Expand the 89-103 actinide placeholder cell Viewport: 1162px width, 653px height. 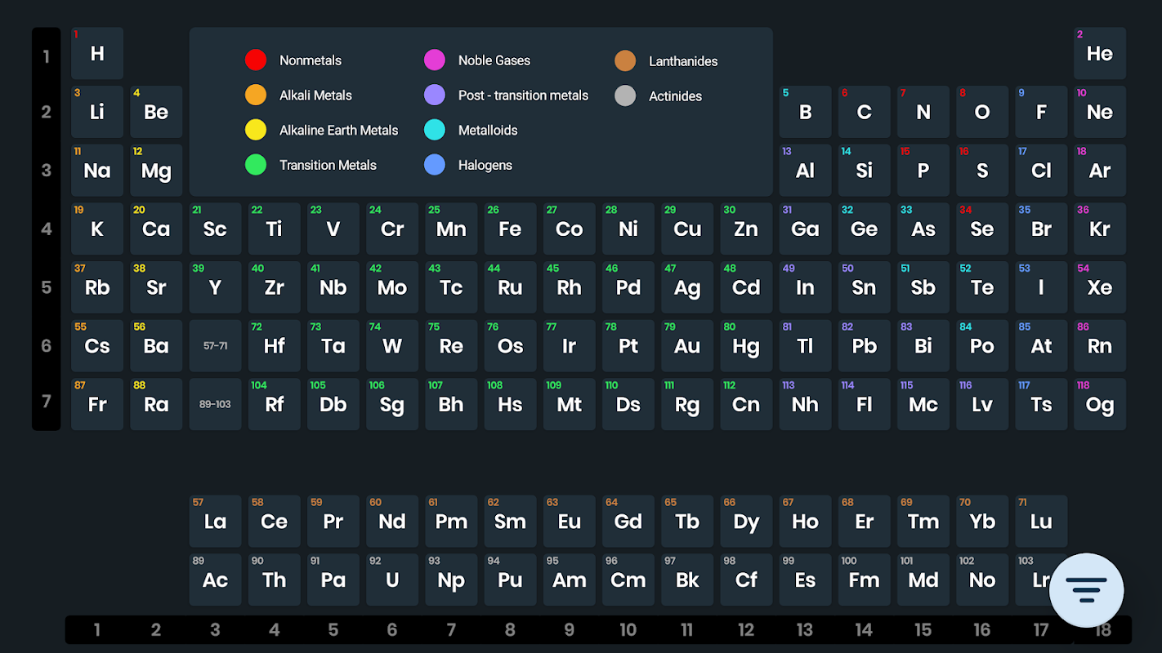click(x=215, y=404)
